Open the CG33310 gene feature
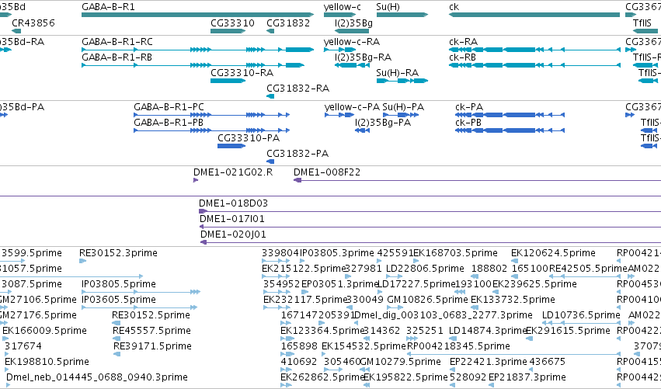The image size is (661, 389). pos(228,31)
